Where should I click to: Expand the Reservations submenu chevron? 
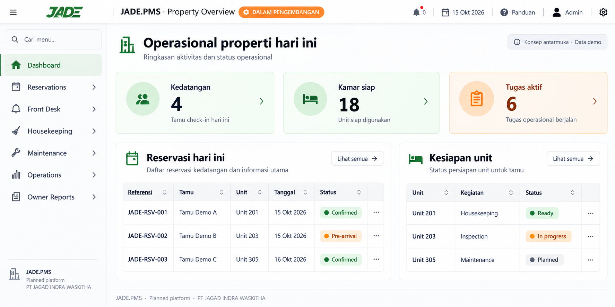pyautogui.click(x=94, y=87)
